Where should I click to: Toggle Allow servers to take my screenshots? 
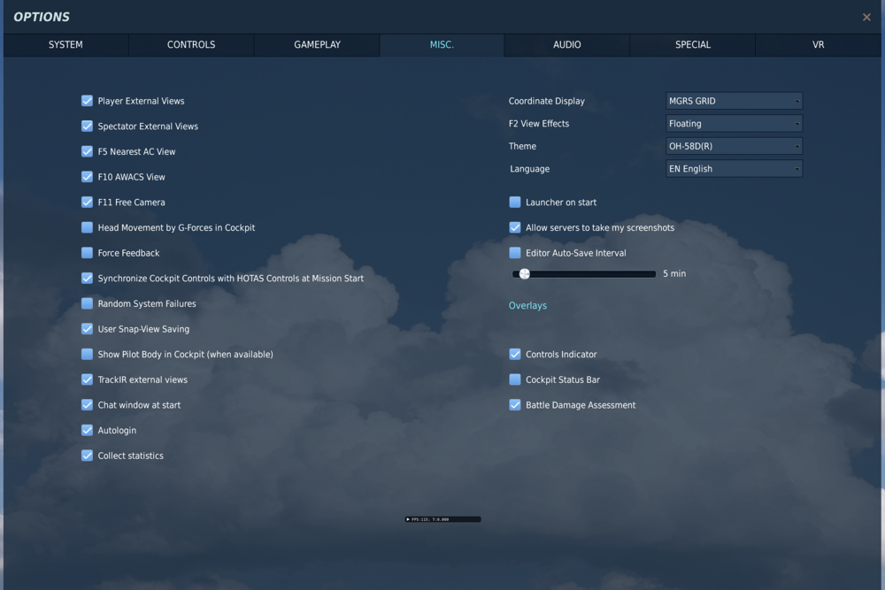tap(515, 227)
